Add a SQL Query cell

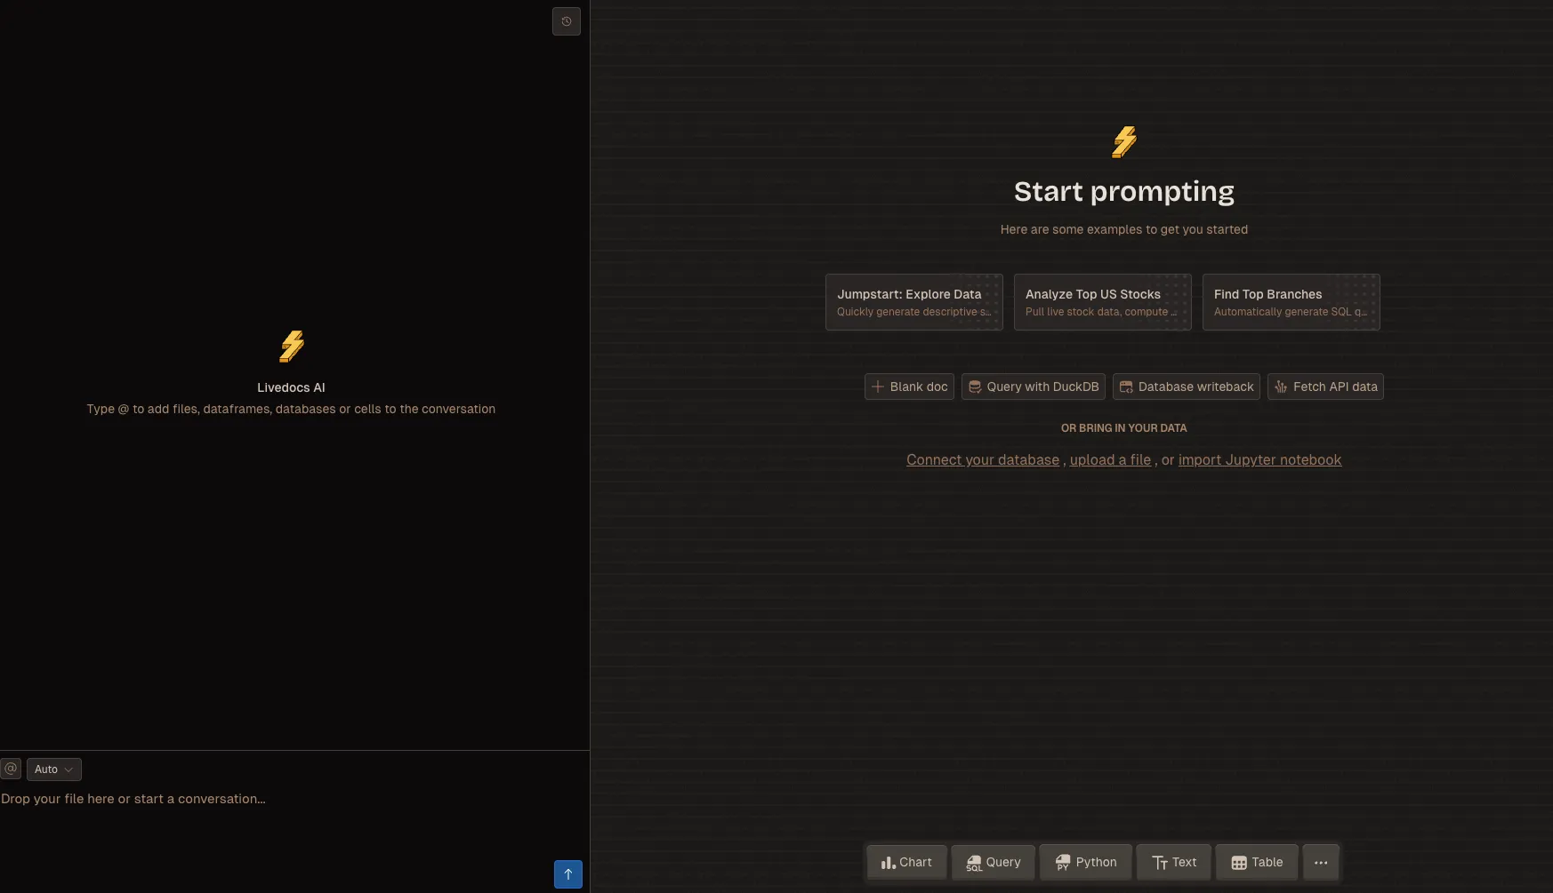pyautogui.click(x=993, y=862)
